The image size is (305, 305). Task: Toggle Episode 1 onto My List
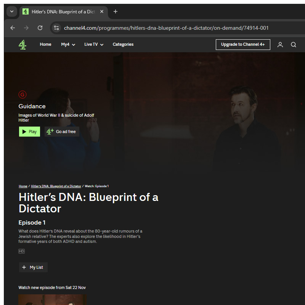tap(33, 267)
